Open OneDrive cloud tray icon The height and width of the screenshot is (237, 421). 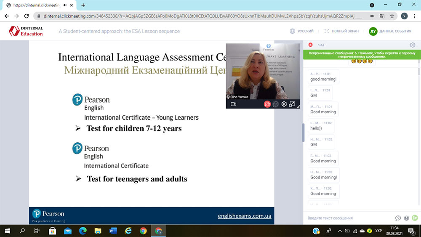[x=362, y=231]
